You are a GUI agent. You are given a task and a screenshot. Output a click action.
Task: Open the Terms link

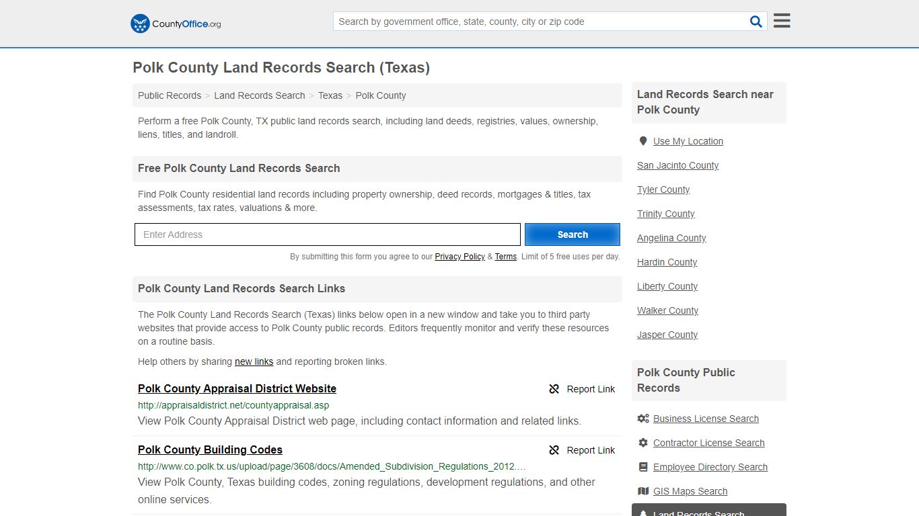click(x=506, y=257)
